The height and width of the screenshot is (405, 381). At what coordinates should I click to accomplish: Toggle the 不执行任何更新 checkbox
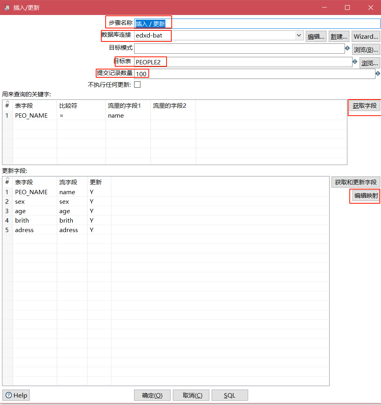pos(137,84)
